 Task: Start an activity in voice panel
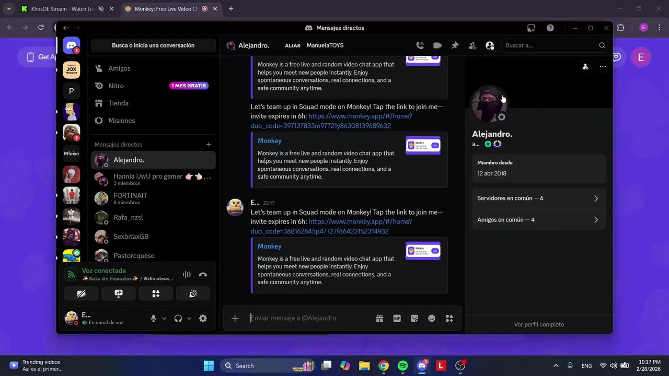(x=156, y=294)
